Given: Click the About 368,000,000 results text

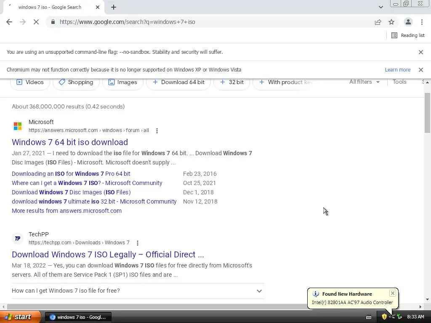Looking at the screenshot, I should click(68, 106).
